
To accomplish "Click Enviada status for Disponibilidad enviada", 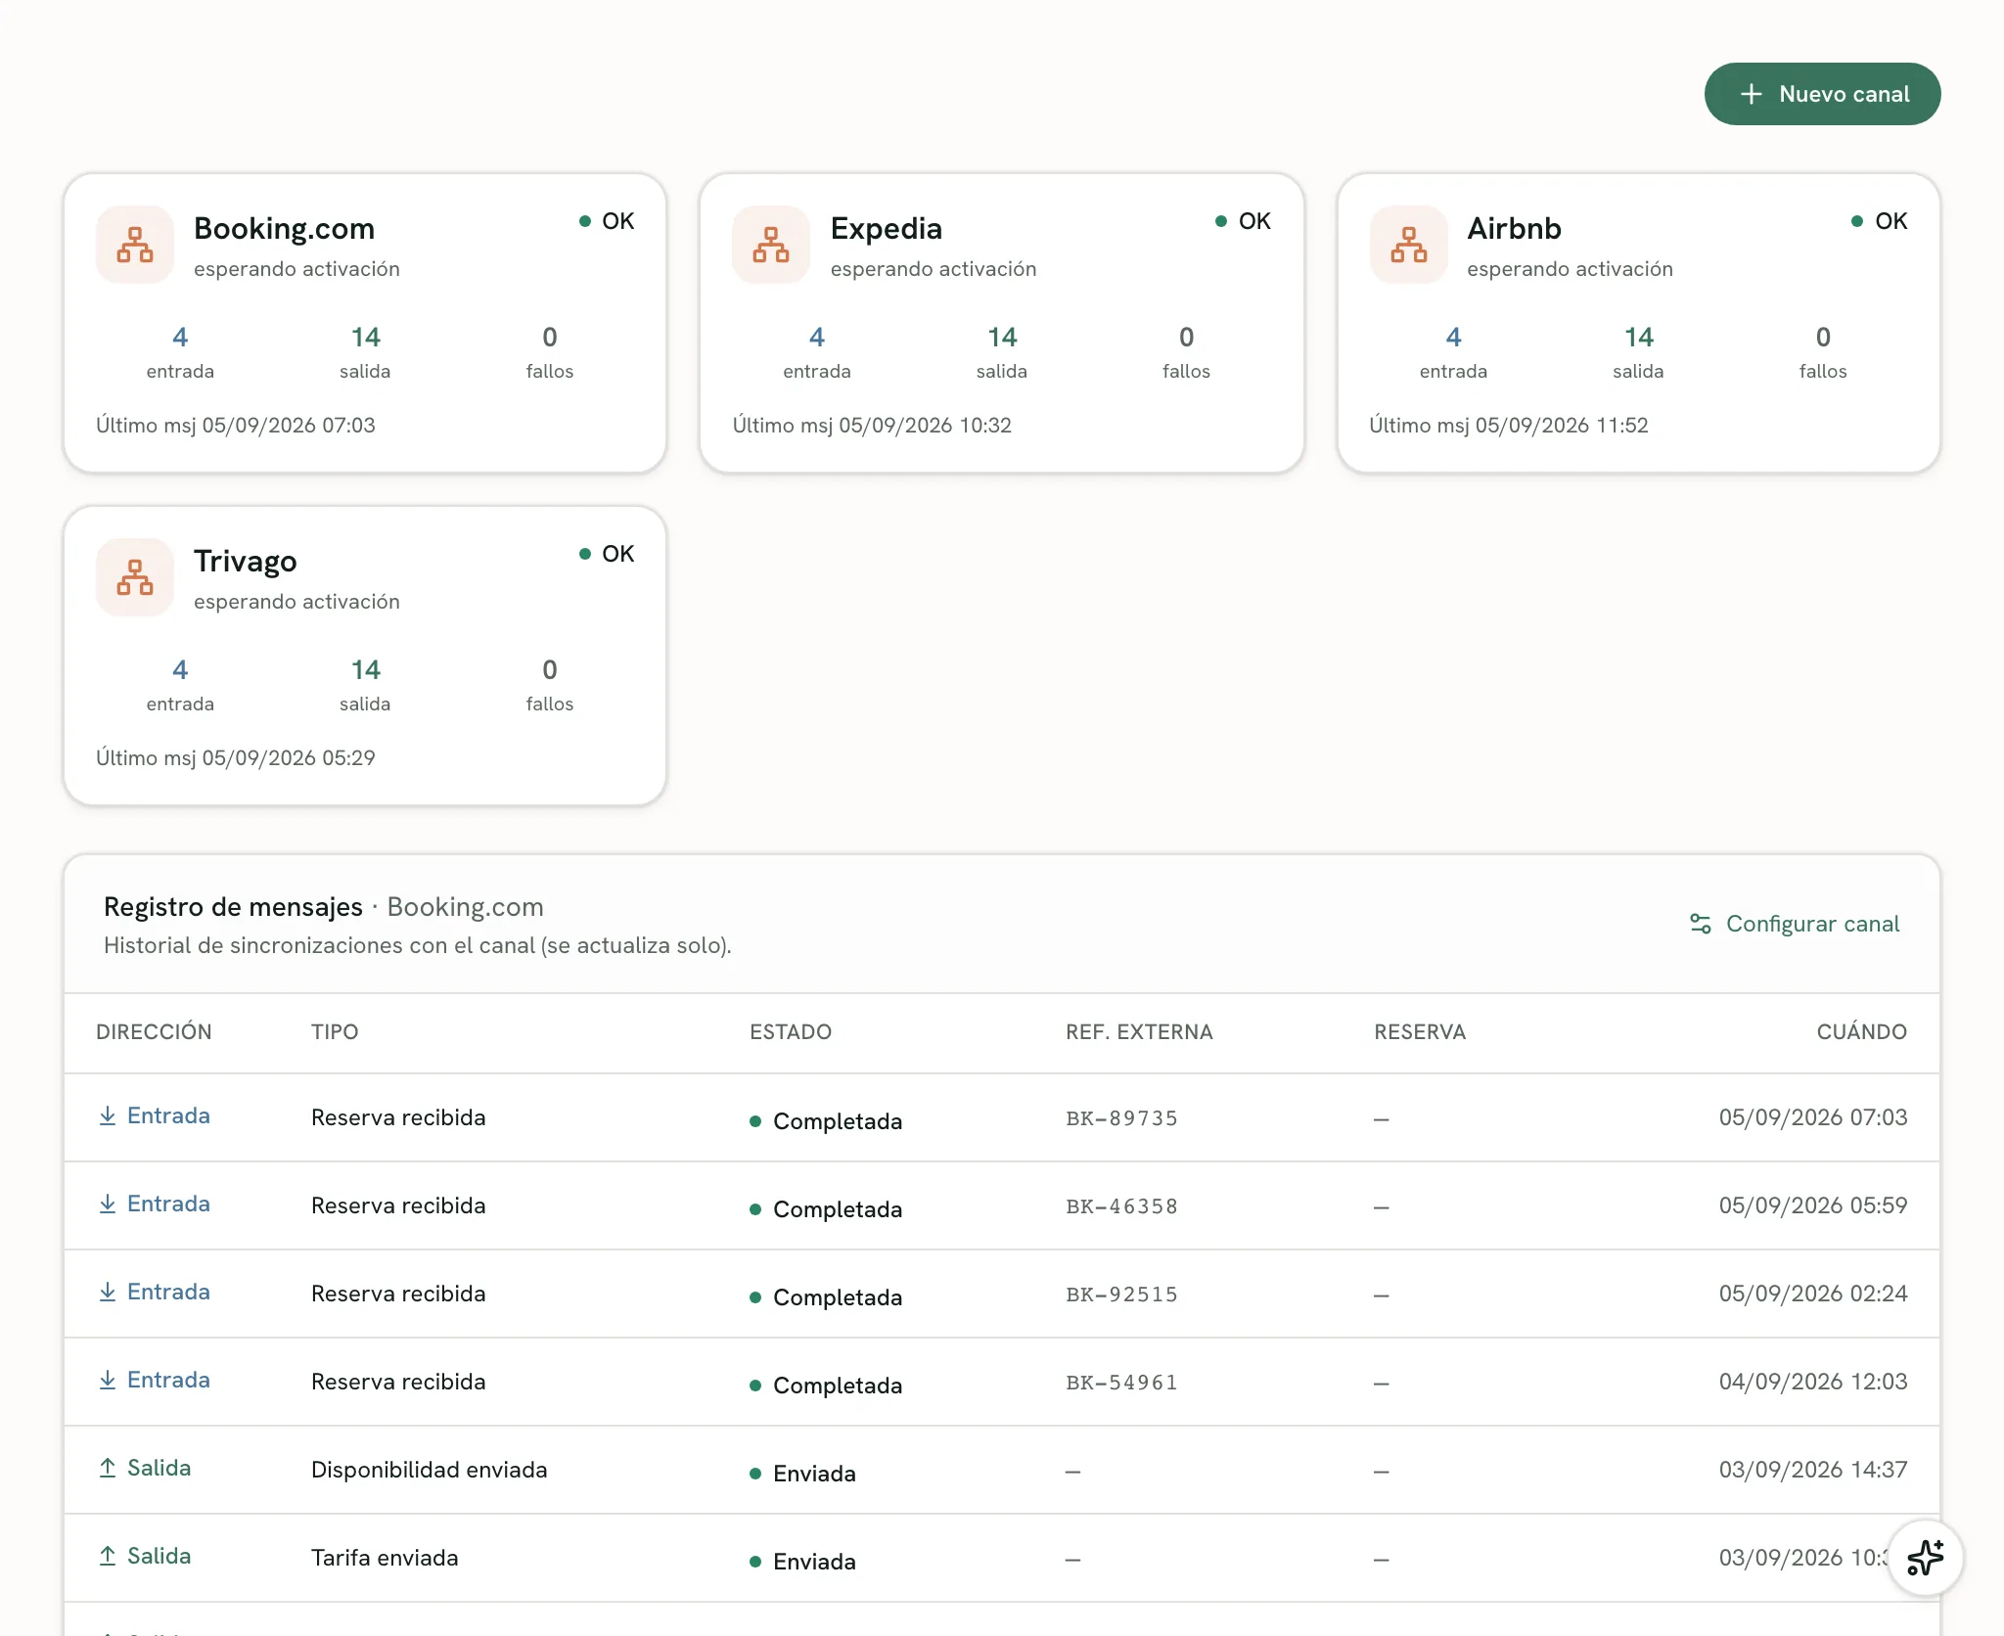I will (803, 1474).
